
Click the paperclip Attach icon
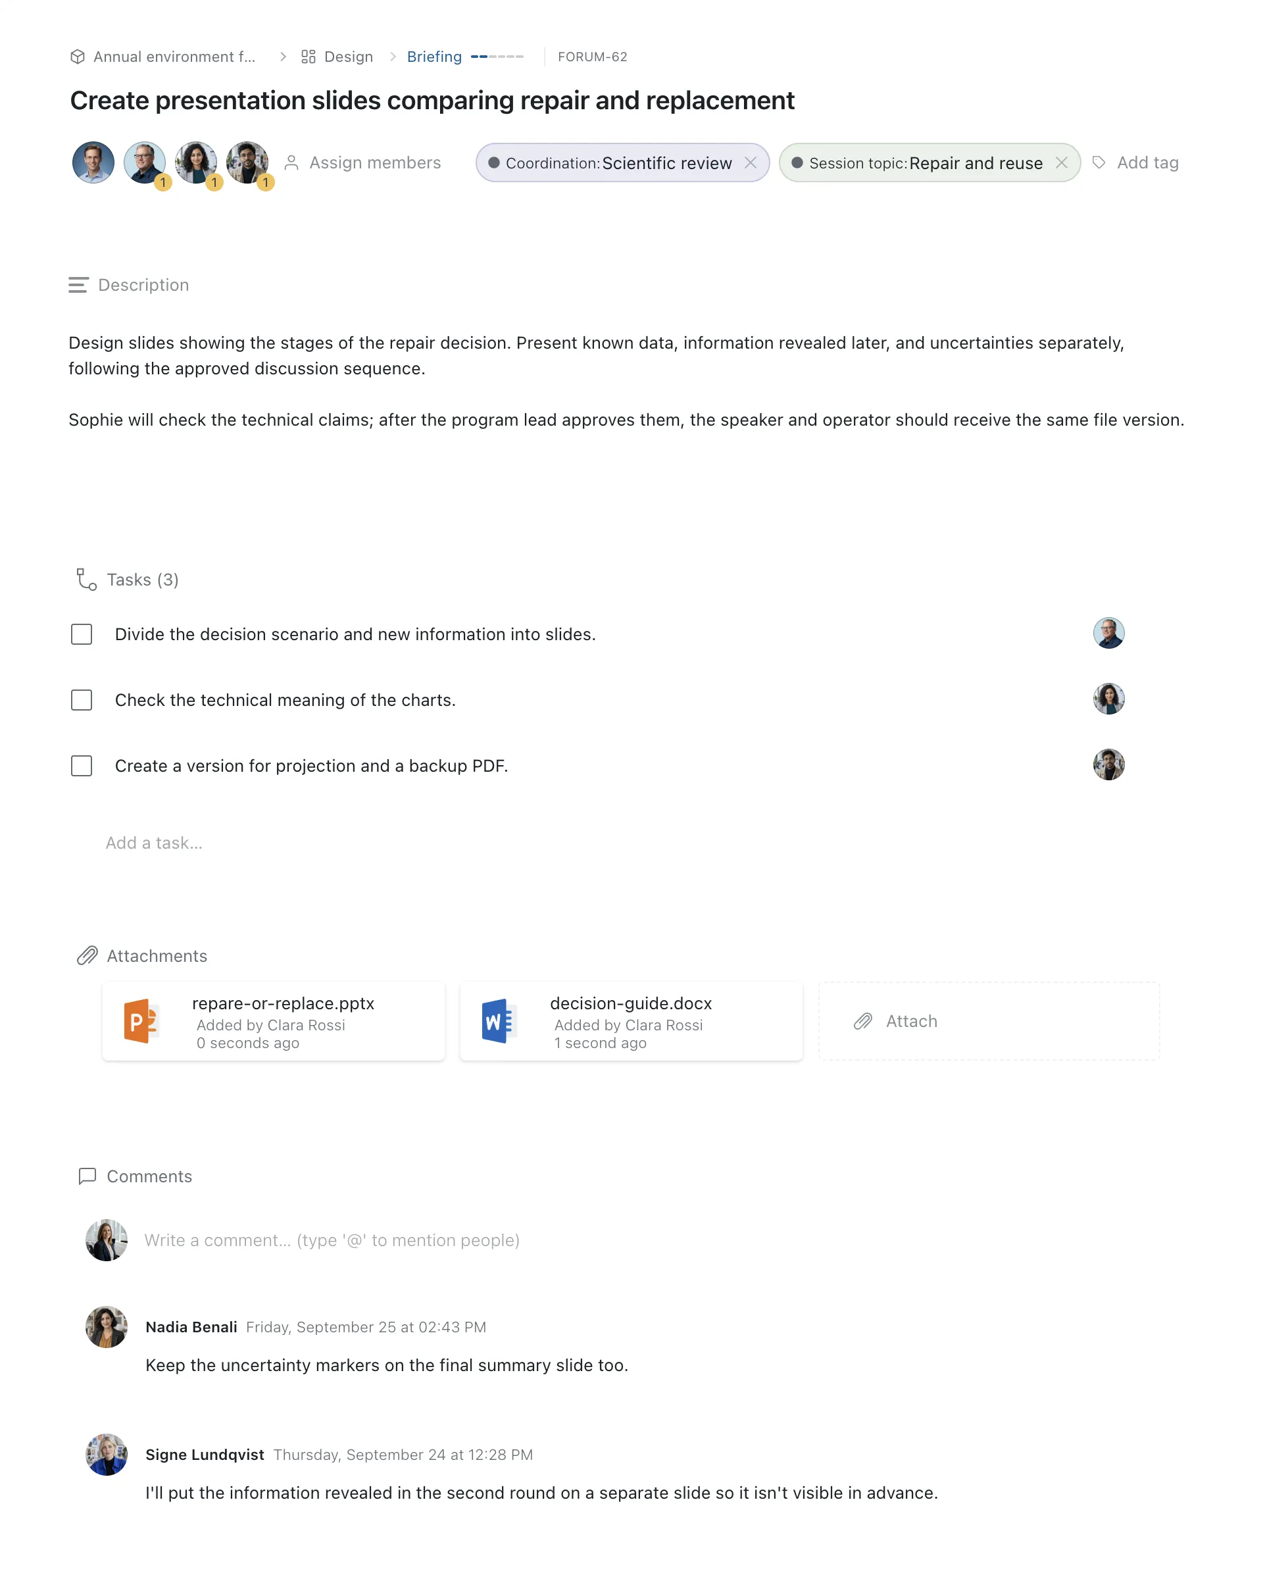click(863, 1021)
